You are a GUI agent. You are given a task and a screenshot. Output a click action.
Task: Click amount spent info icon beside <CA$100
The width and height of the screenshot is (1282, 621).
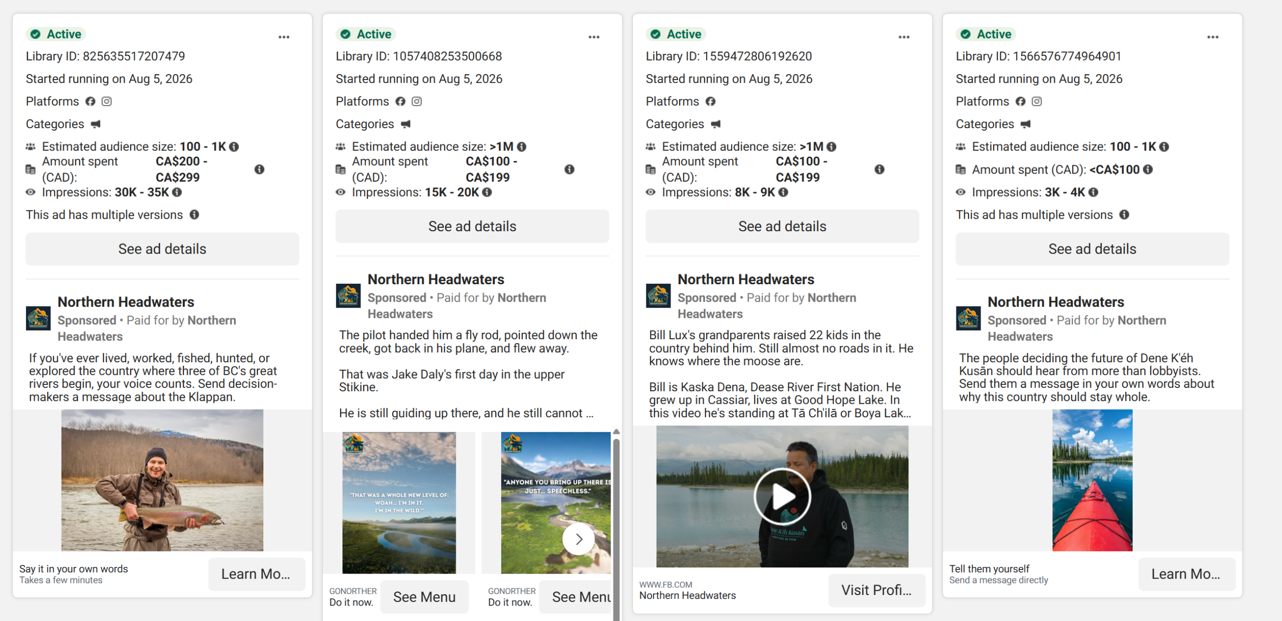coord(1148,170)
